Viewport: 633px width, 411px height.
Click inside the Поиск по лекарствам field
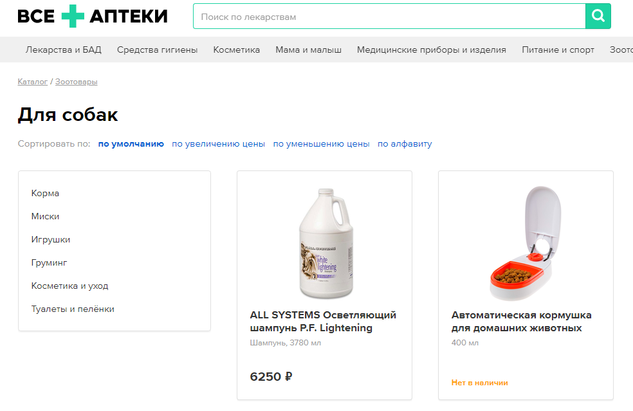point(386,15)
